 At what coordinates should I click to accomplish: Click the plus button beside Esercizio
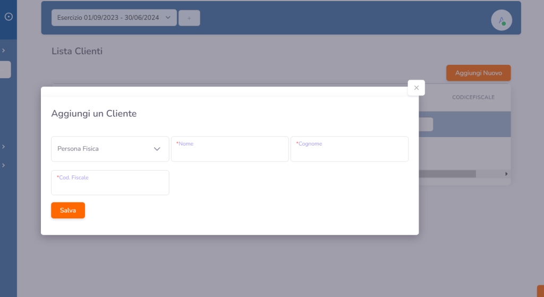pos(189,18)
